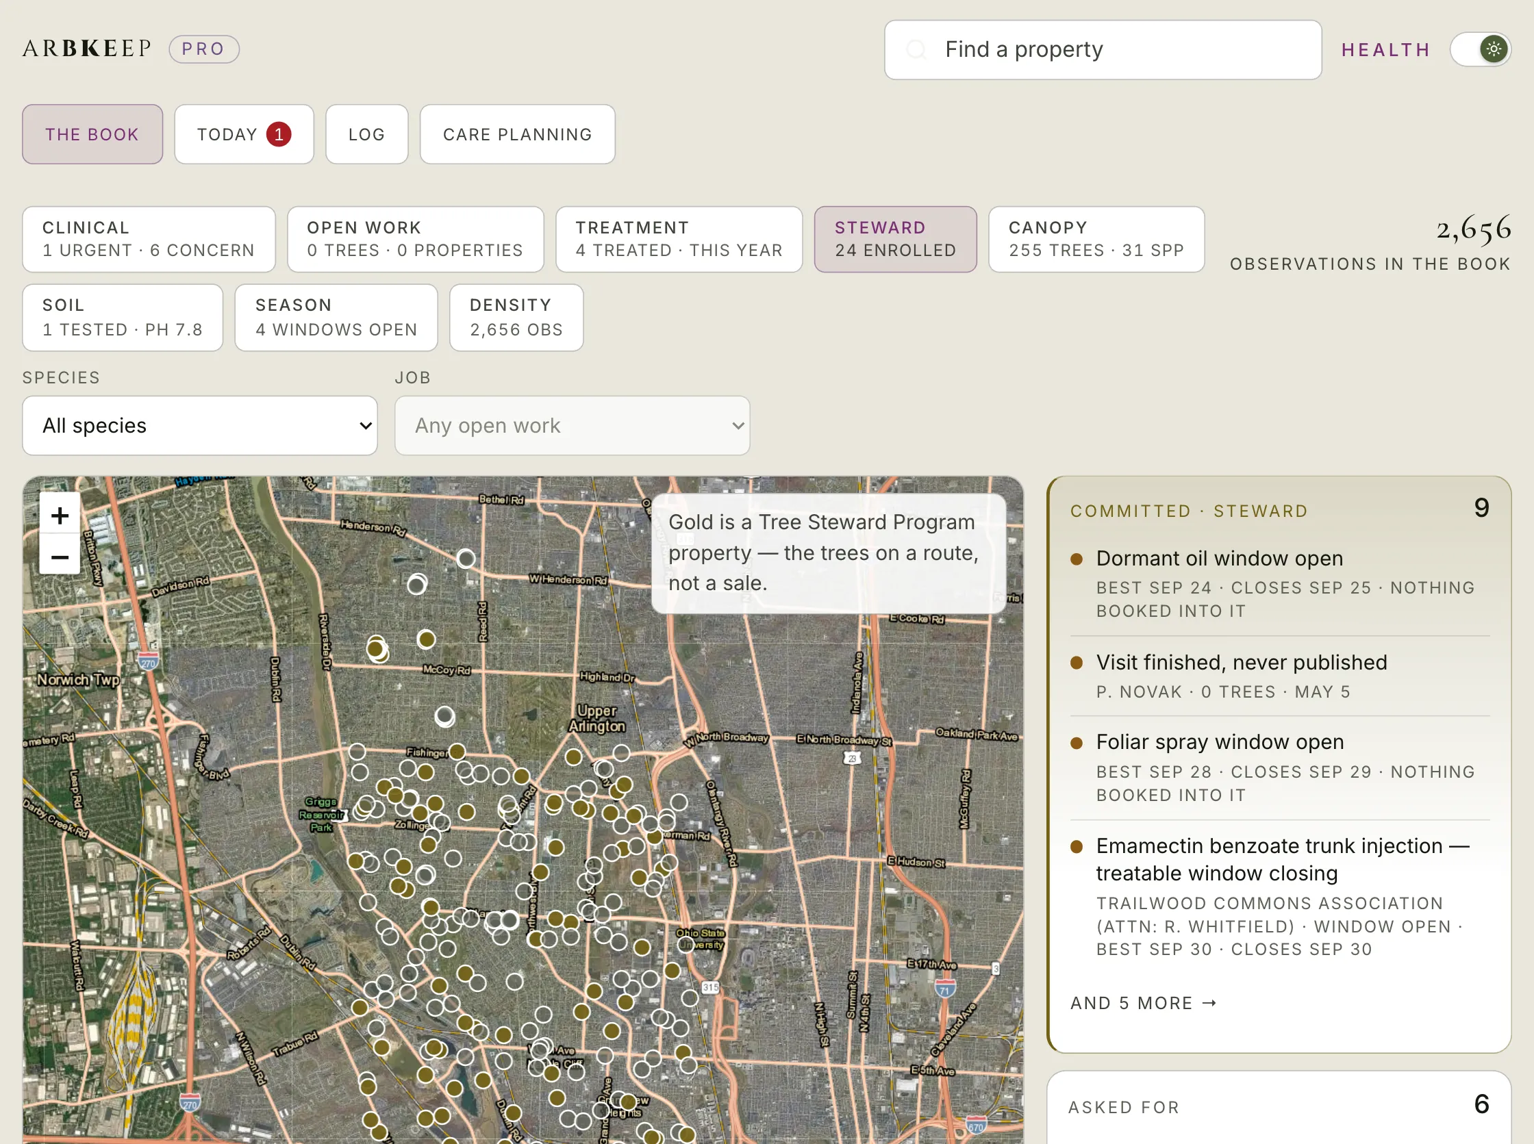Image resolution: width=1534 pixels, height=1144 pixels.
Task: Click the PRO badge next to ArbKeep
Action: 204,49
